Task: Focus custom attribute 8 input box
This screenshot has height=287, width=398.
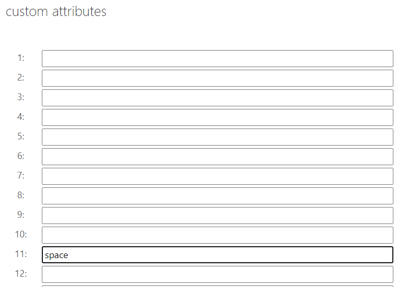Action: 217,196
